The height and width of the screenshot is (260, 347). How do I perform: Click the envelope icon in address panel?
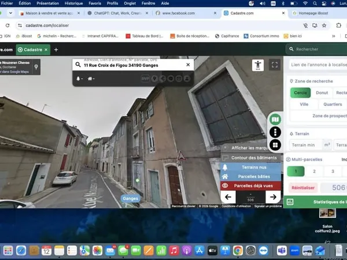click(x=179, y=79)
